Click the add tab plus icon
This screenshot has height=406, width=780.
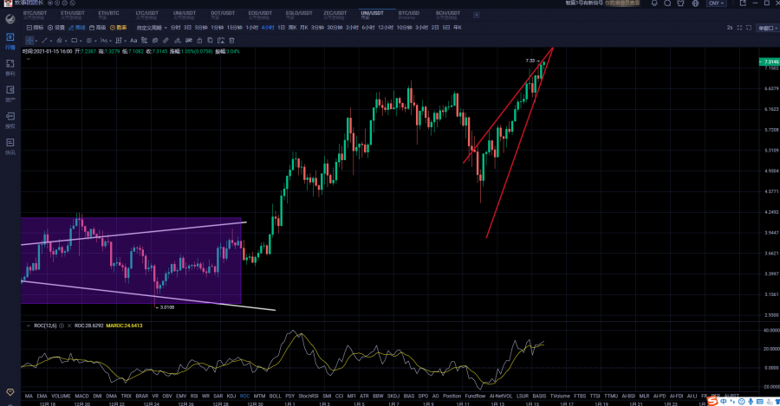(476, 15)
